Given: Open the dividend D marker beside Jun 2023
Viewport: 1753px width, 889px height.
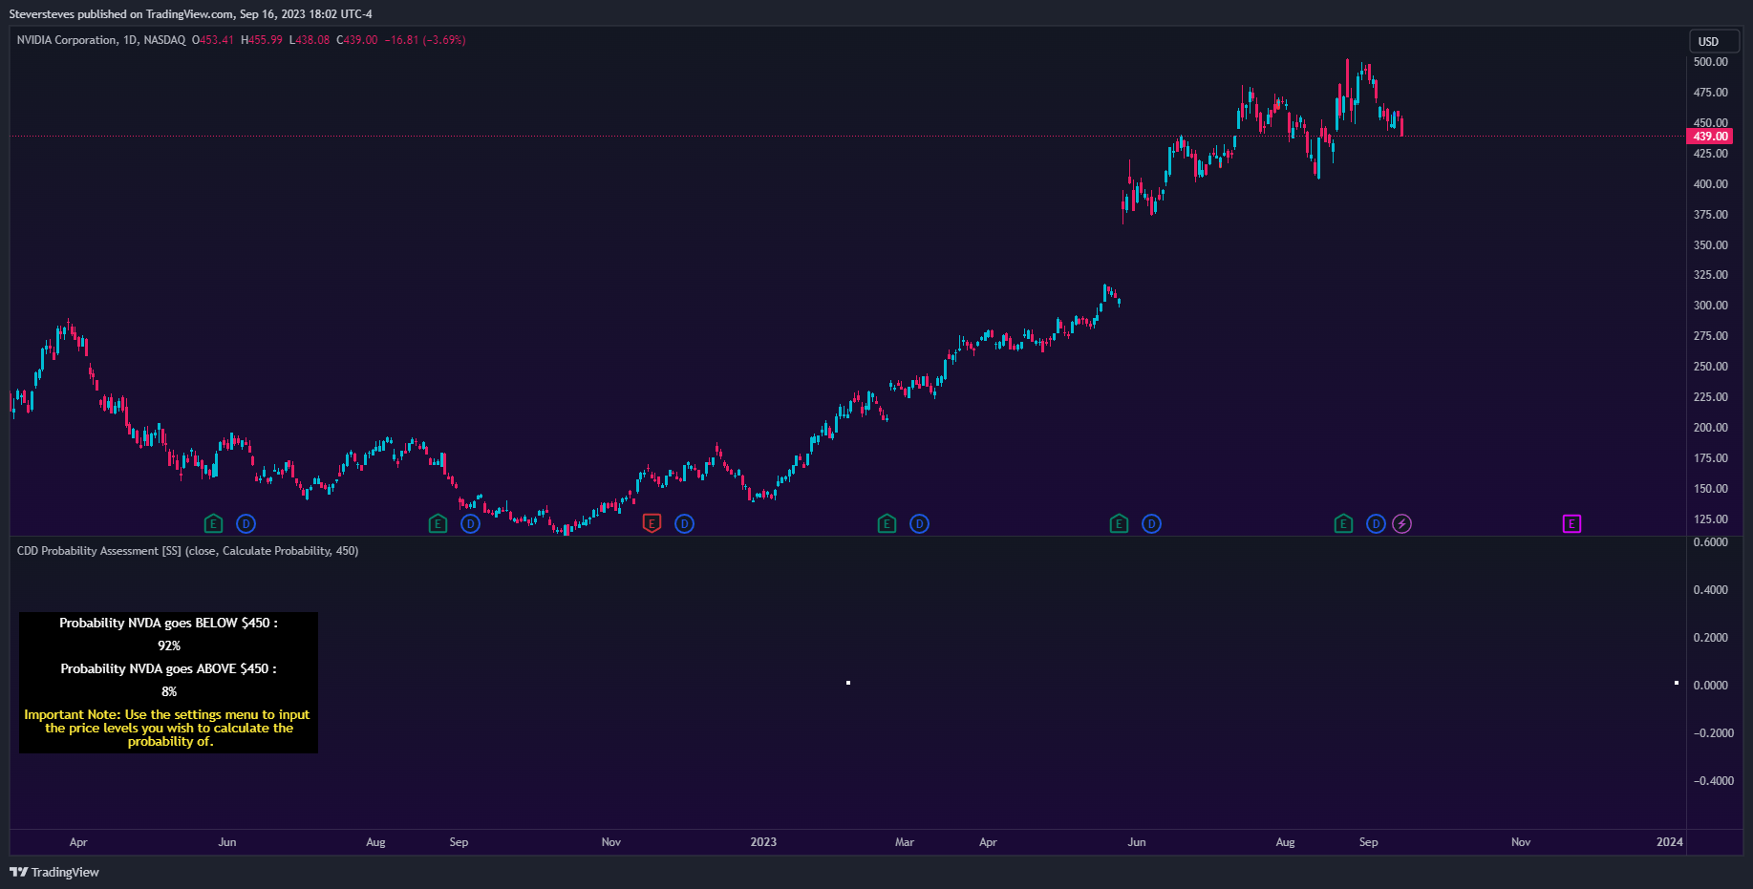Looking at the screenshot, I should (1151, 523).
